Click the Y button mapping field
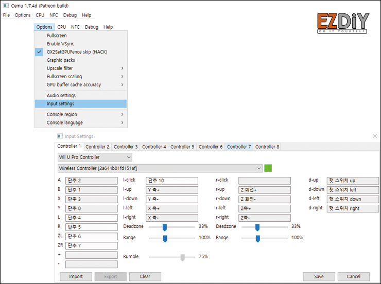 [92, 208]
